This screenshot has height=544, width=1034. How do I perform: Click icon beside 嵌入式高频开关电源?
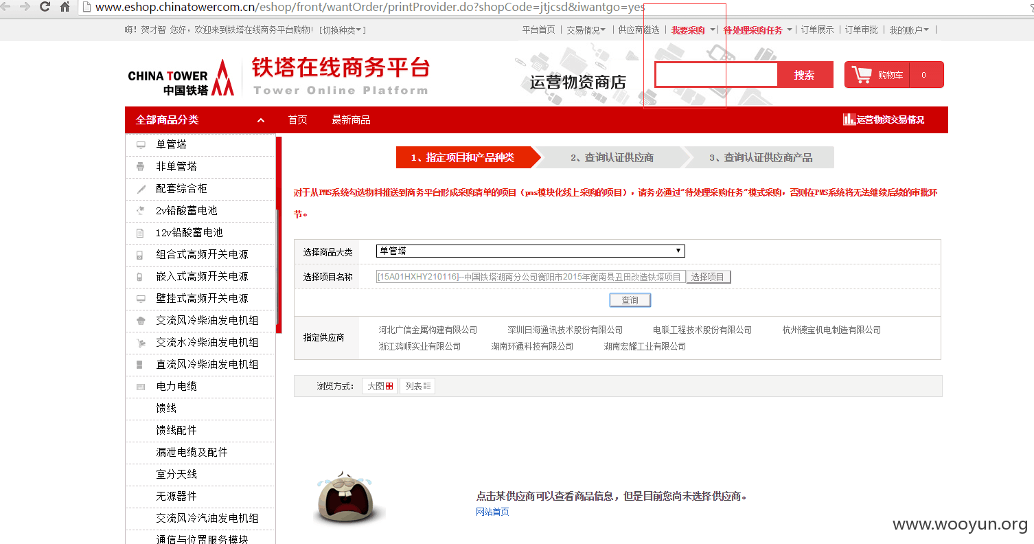[x=141, y=277]
